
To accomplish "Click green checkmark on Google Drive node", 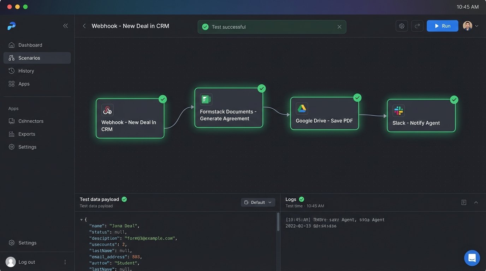I will click(357, 98).
